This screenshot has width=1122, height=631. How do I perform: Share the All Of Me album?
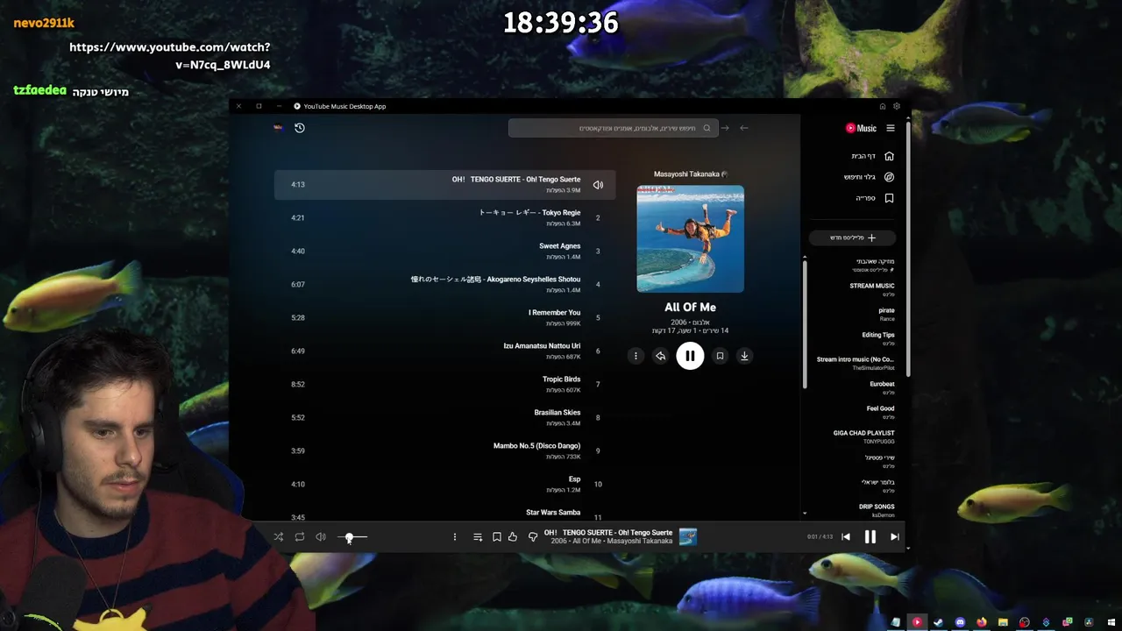pos(660,356)
